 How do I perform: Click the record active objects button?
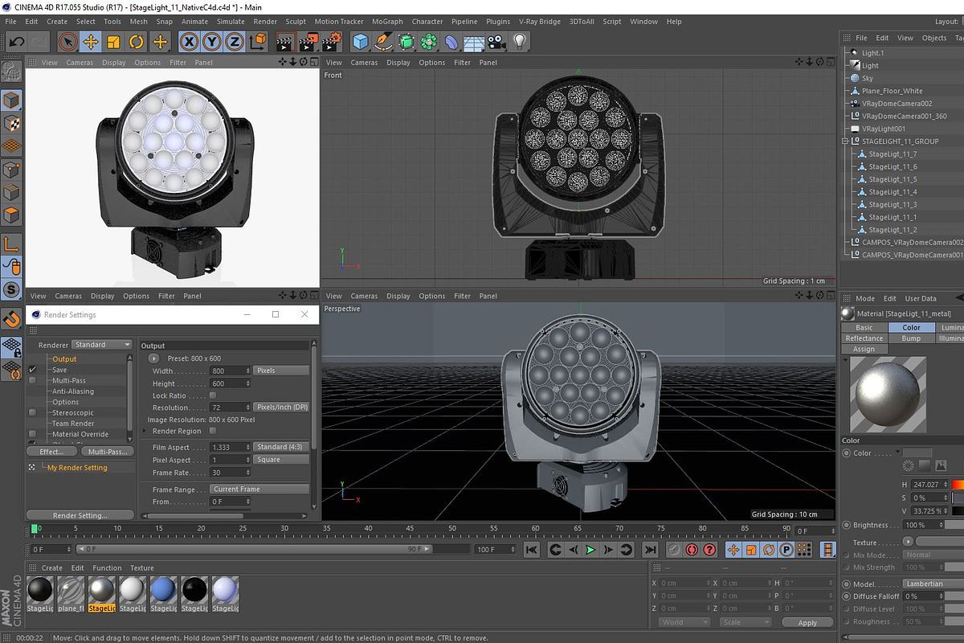[x=672, y=550]
